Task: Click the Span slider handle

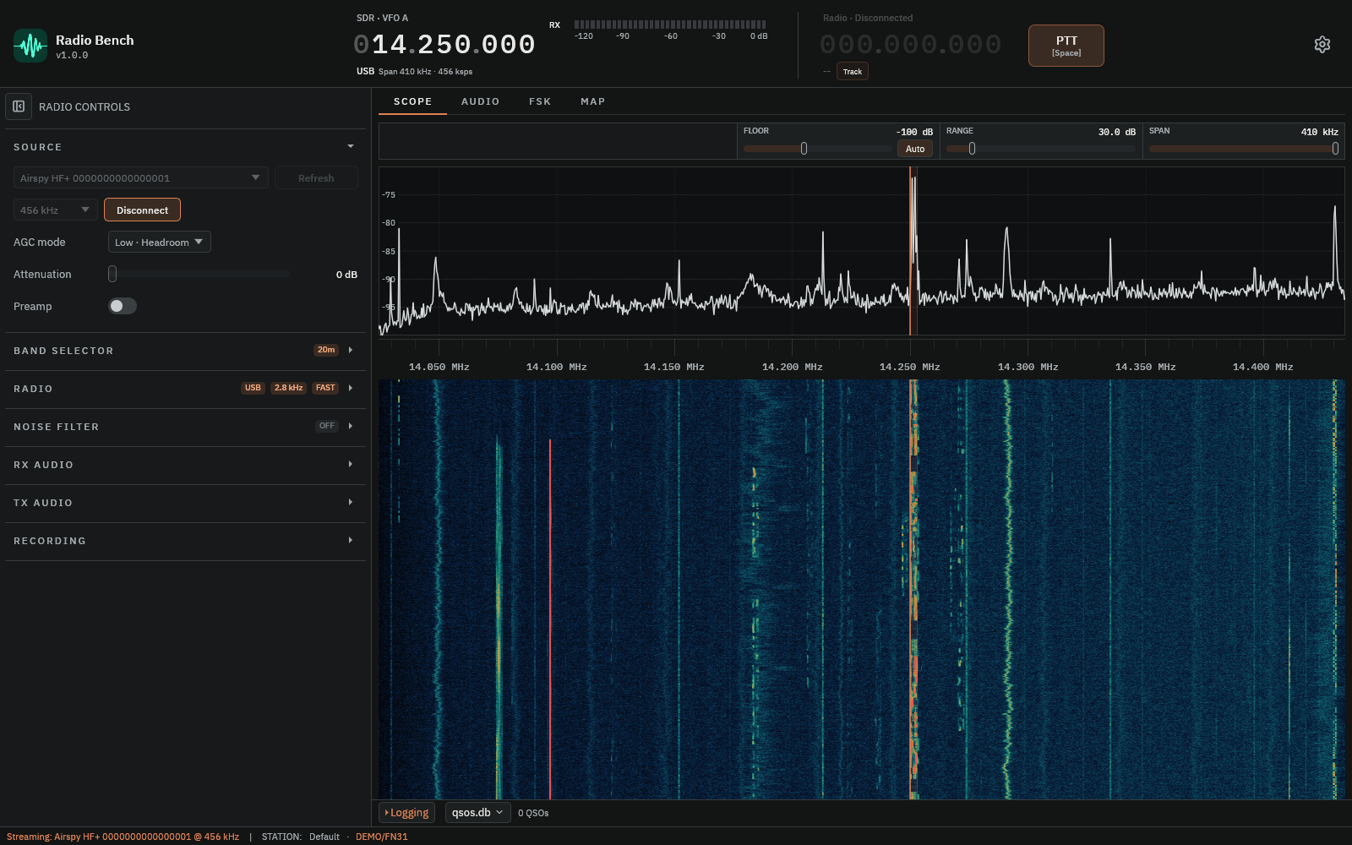Action: (1335, 149)
